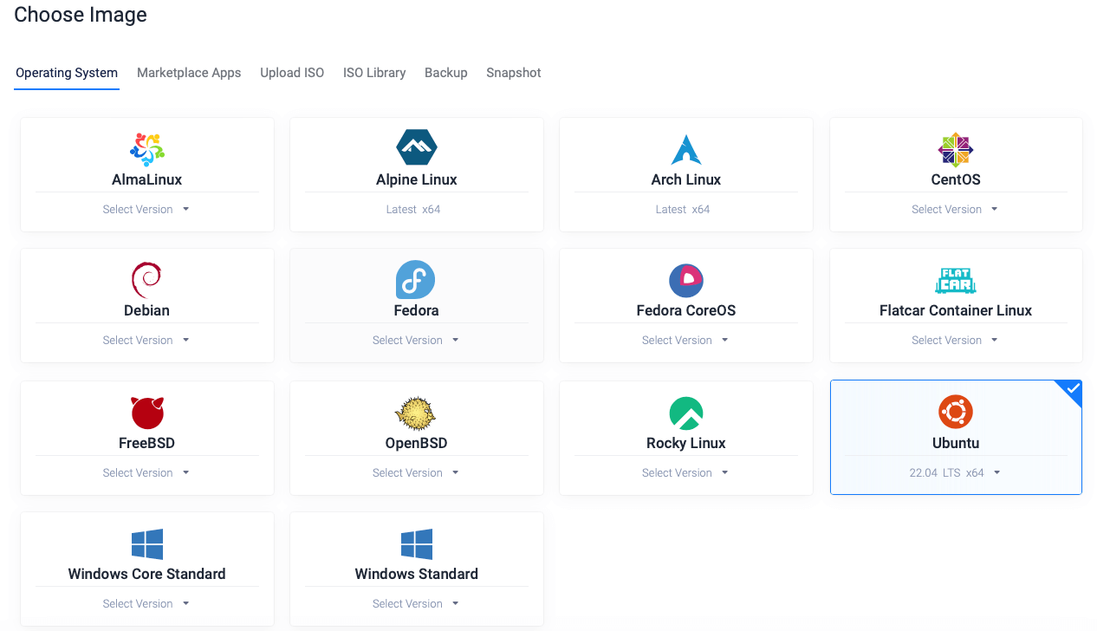Open Fedora Select Version dropdown
Screen dimensions: 1097x631
point(416,340)
